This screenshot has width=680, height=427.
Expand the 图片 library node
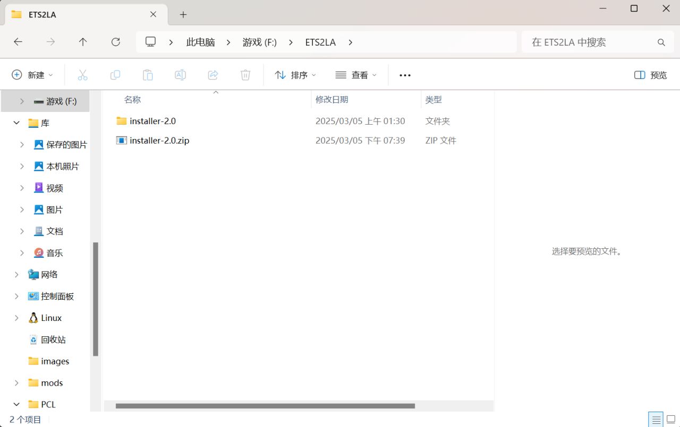(22, 210)
